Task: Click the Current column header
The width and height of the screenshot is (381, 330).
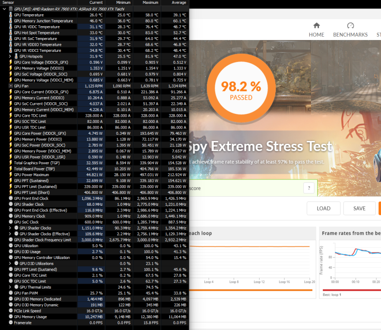Action: click(96, 2)
